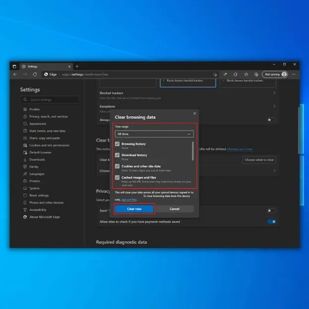Toggle the Send Do Not Track switch
309x309 pixels.
tap(271, 210)
